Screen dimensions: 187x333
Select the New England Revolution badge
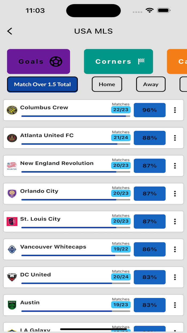tap(12, 166)
